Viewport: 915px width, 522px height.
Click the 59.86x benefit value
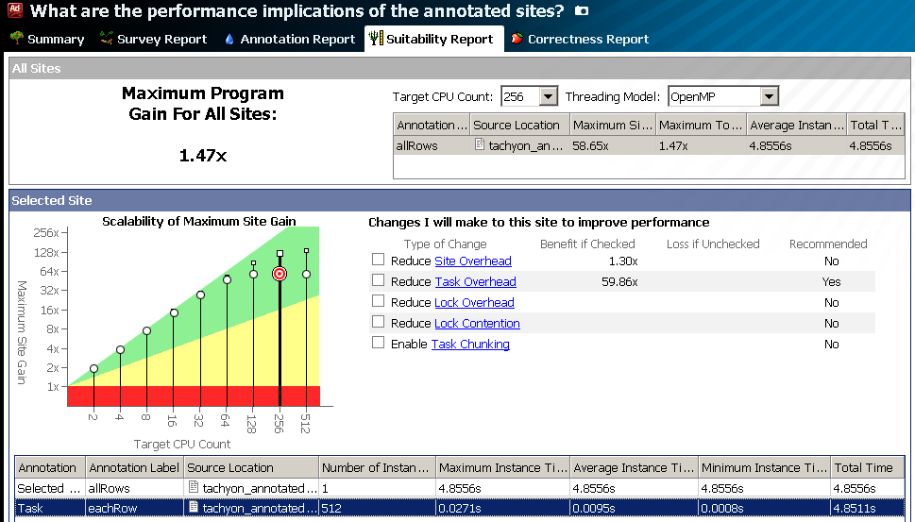pyautogui.click(x=619, y=282)
